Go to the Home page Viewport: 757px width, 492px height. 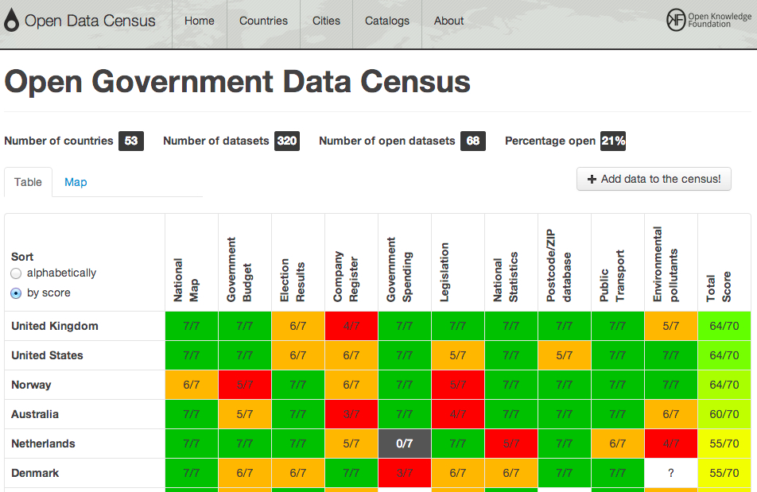[200, 21]
